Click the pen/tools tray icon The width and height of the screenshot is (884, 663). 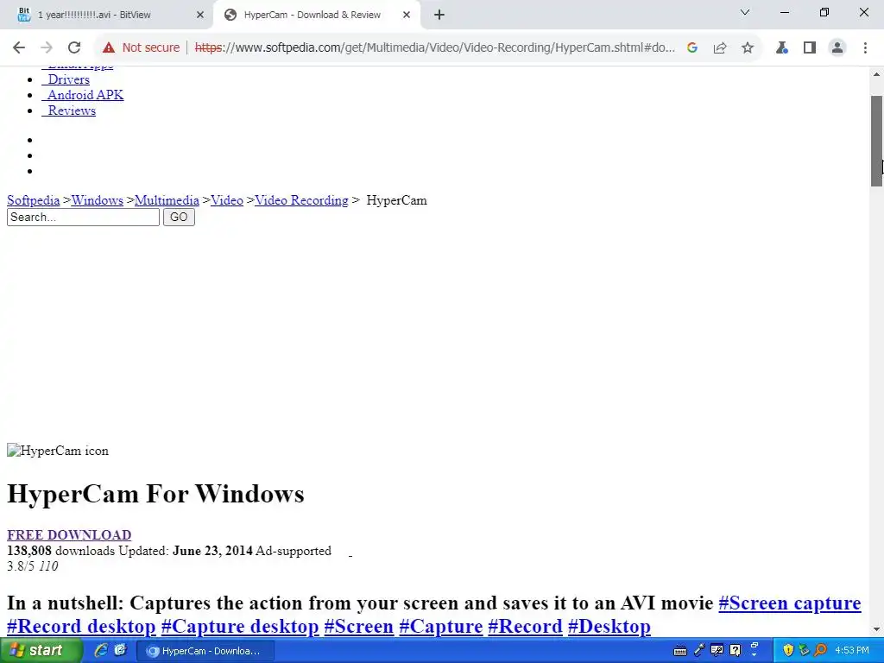pyautogui.click(x=699, y=651)
